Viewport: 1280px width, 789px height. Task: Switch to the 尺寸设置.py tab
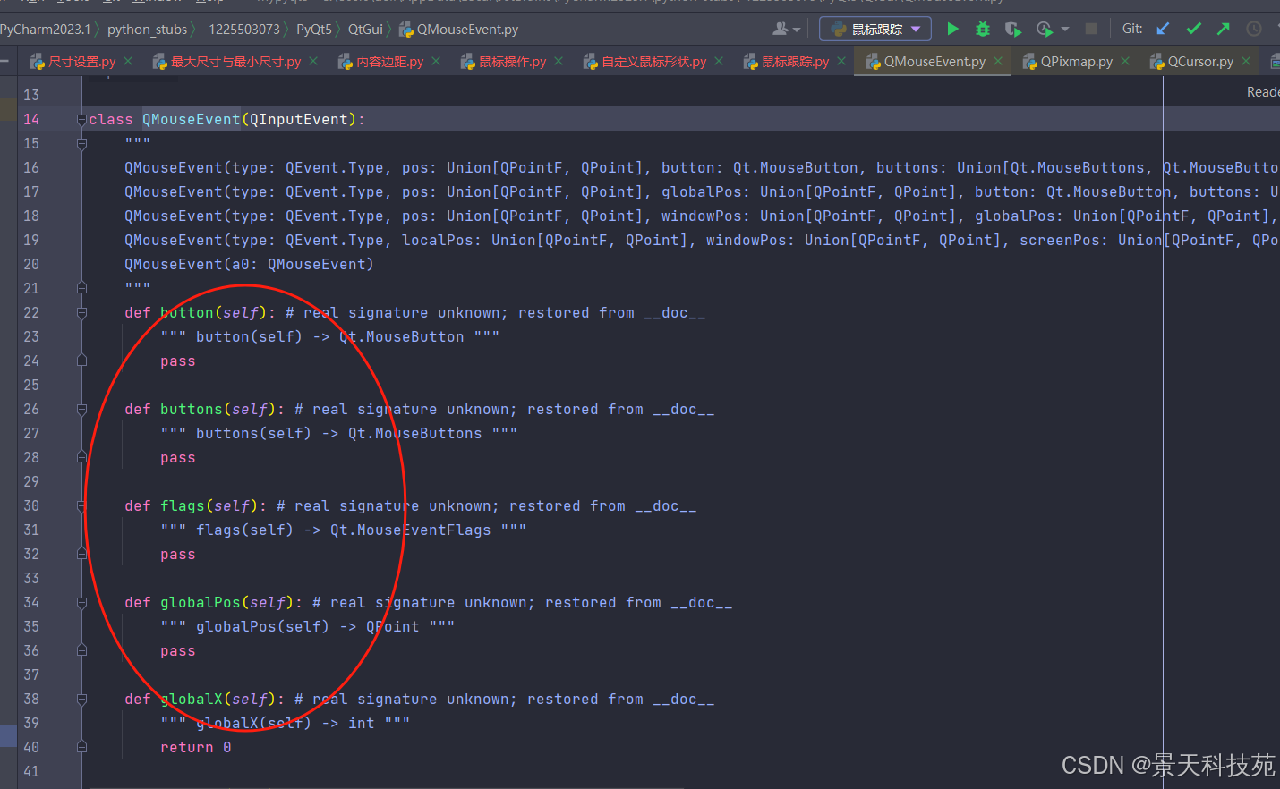coord(81,62)
